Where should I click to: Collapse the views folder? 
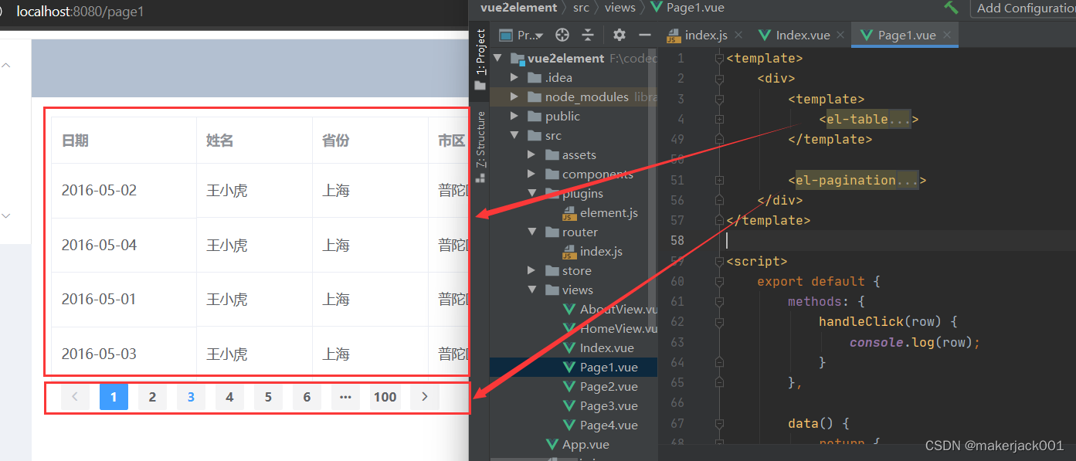click(x=531, y=290)
